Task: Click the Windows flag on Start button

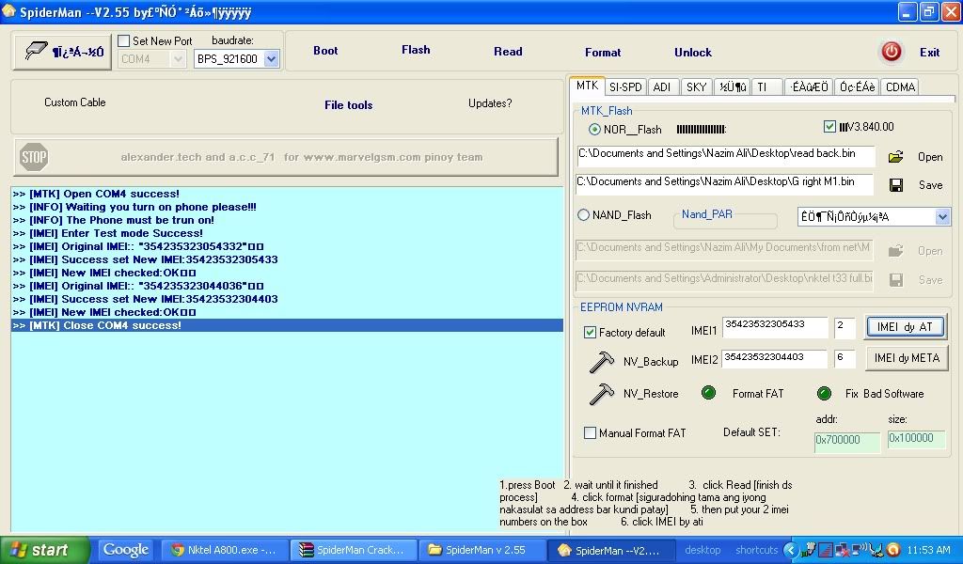Action: click(x=19, y=550)
